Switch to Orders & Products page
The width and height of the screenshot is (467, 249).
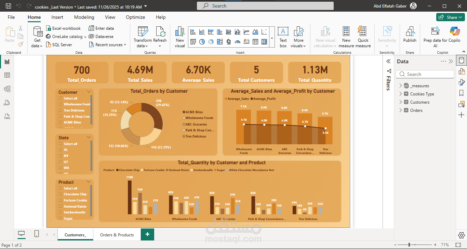[117, 235]
